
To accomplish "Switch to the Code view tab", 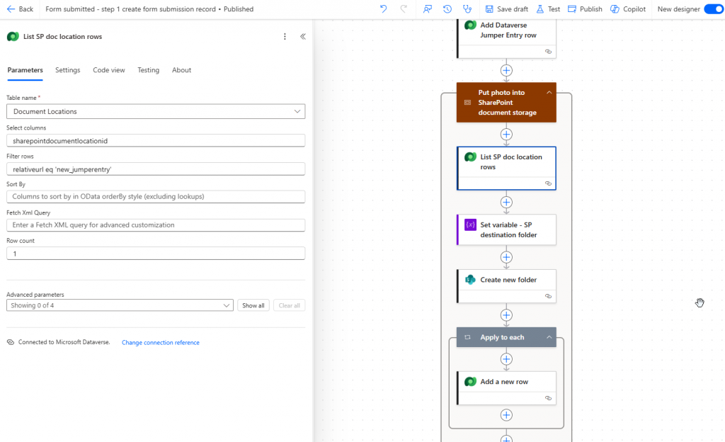I will pyautogui.click(x=108, y=70).
